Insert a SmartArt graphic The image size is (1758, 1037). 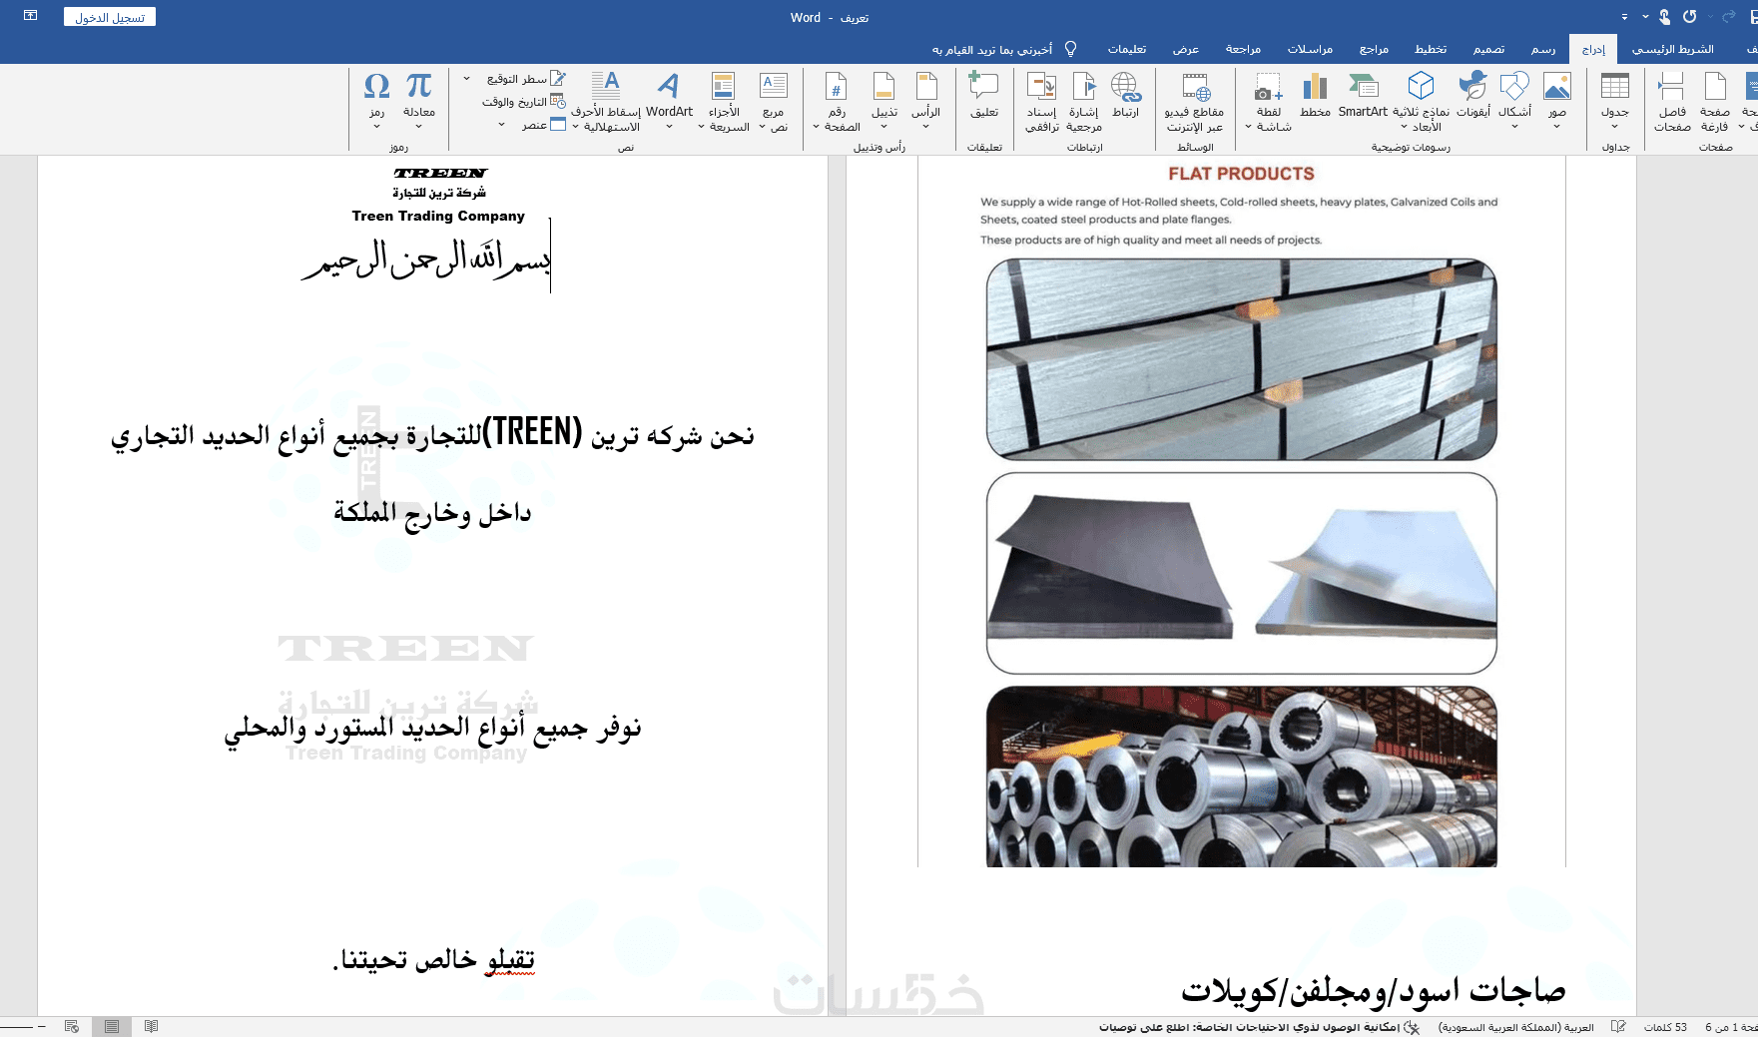(1363, 96)
